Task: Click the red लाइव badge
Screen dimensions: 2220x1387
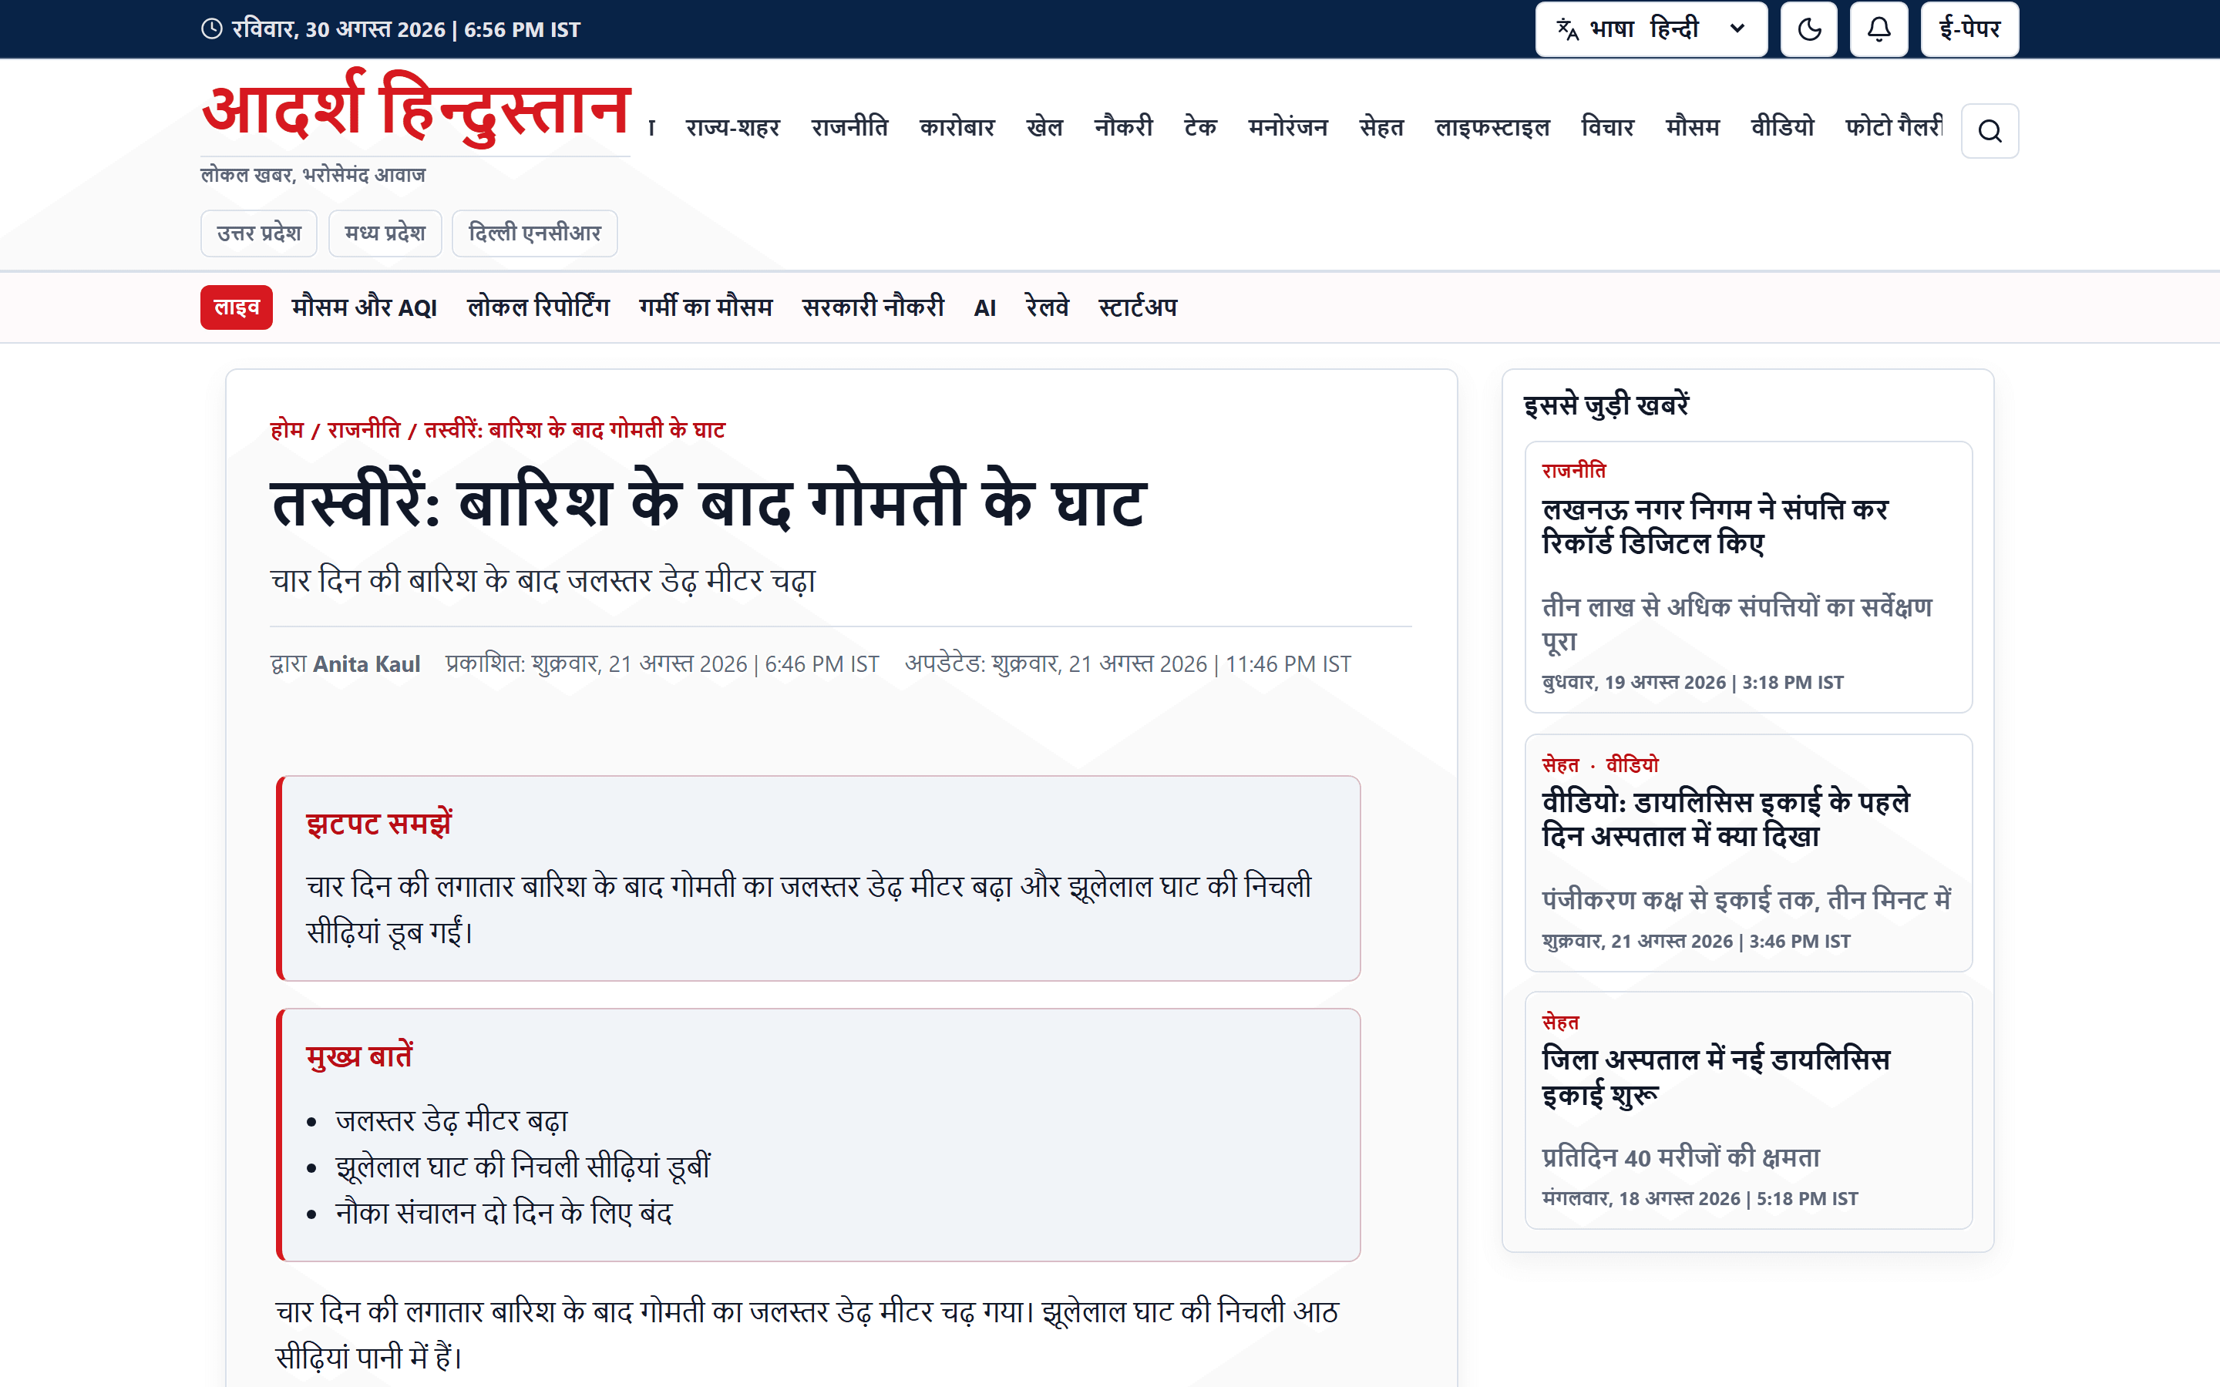Action: coord(237,307)
